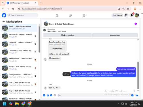Click browser back arrow
The height and width of the screenshot is (107, 143).
click(x=3, y=9)
